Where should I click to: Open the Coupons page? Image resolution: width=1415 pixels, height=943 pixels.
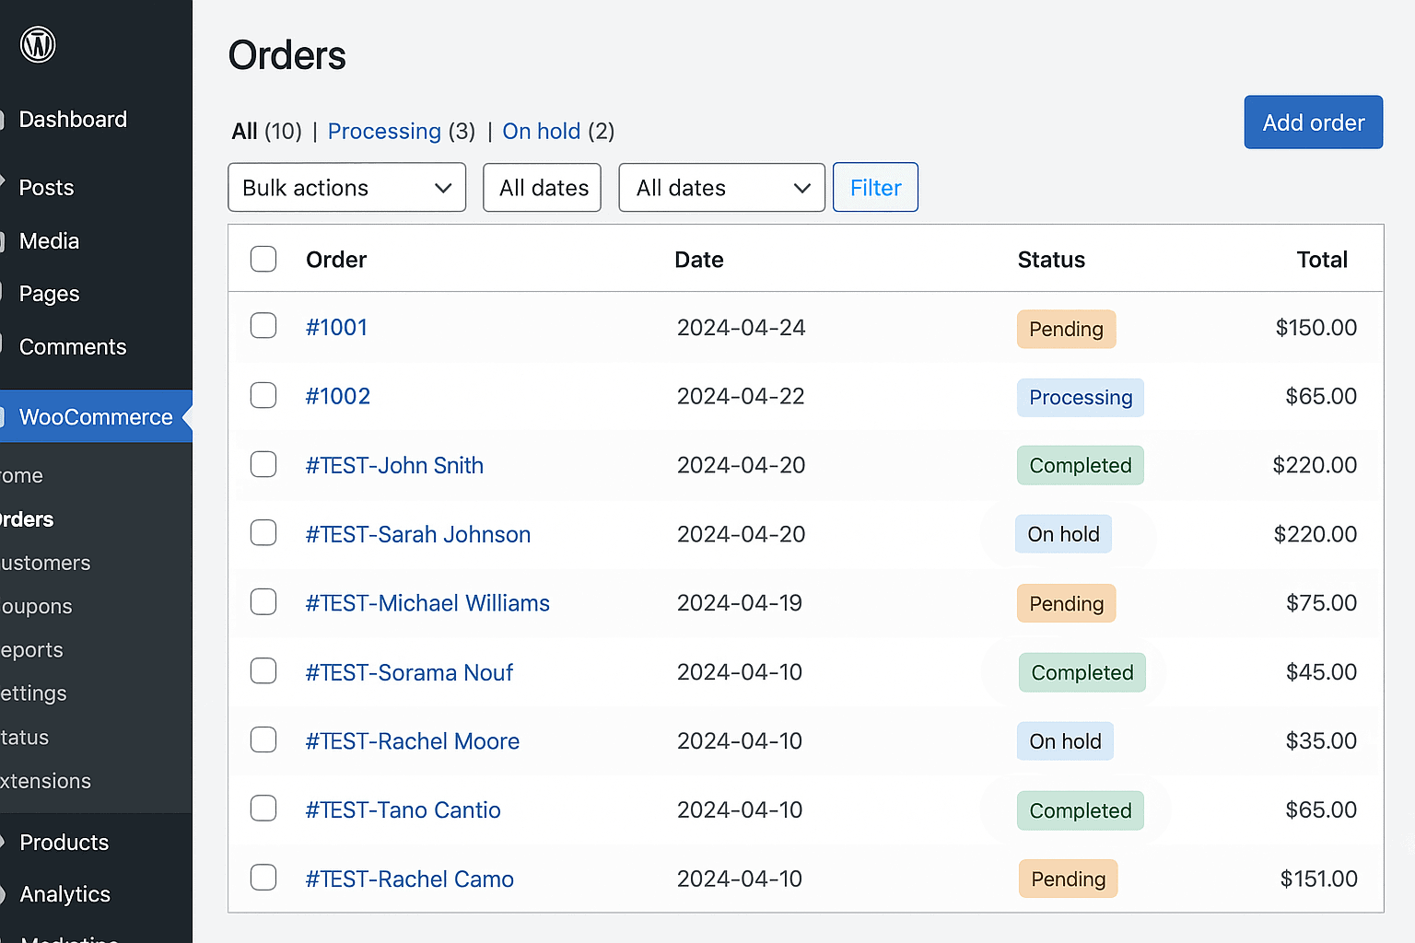(x=36, y=606)
